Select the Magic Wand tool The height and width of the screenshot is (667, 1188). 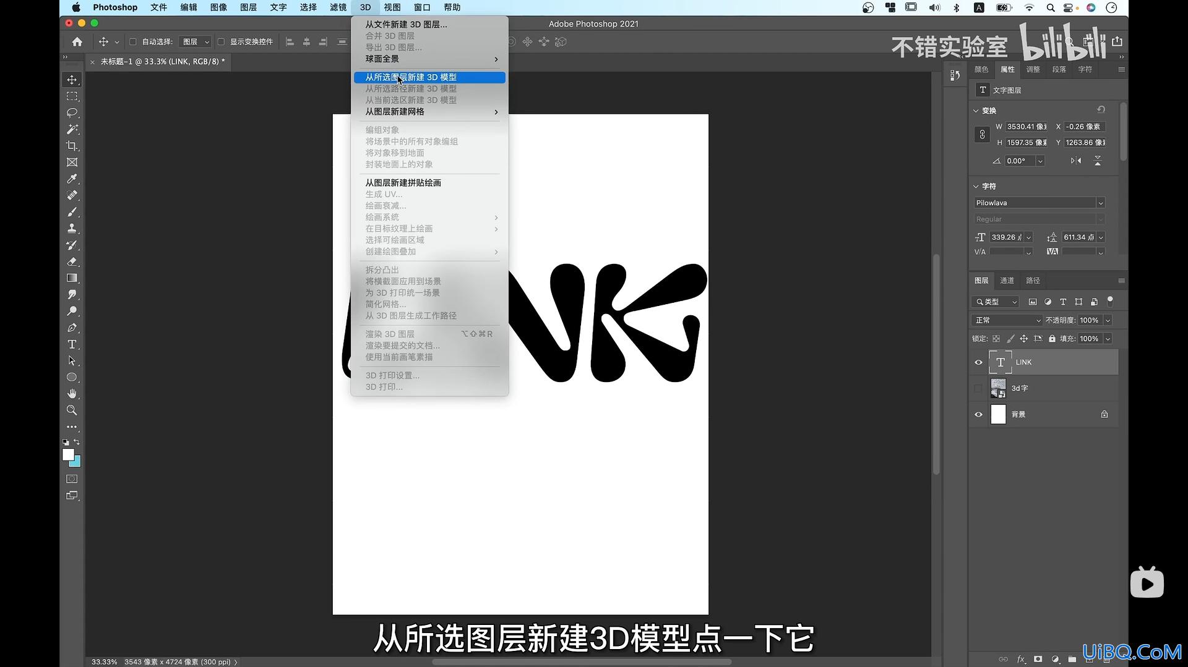pyautogui.click(x=72, y=129)
